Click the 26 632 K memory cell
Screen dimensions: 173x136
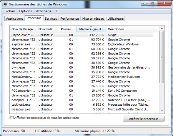coord(98,86)
